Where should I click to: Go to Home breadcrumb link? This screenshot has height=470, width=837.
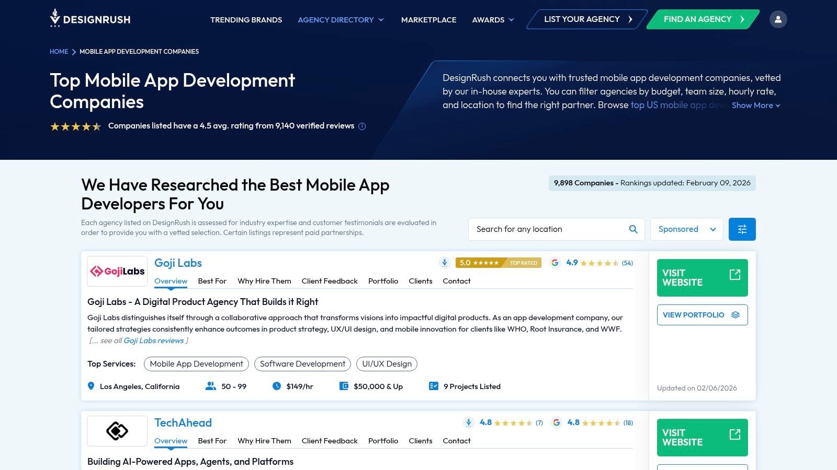59,52
